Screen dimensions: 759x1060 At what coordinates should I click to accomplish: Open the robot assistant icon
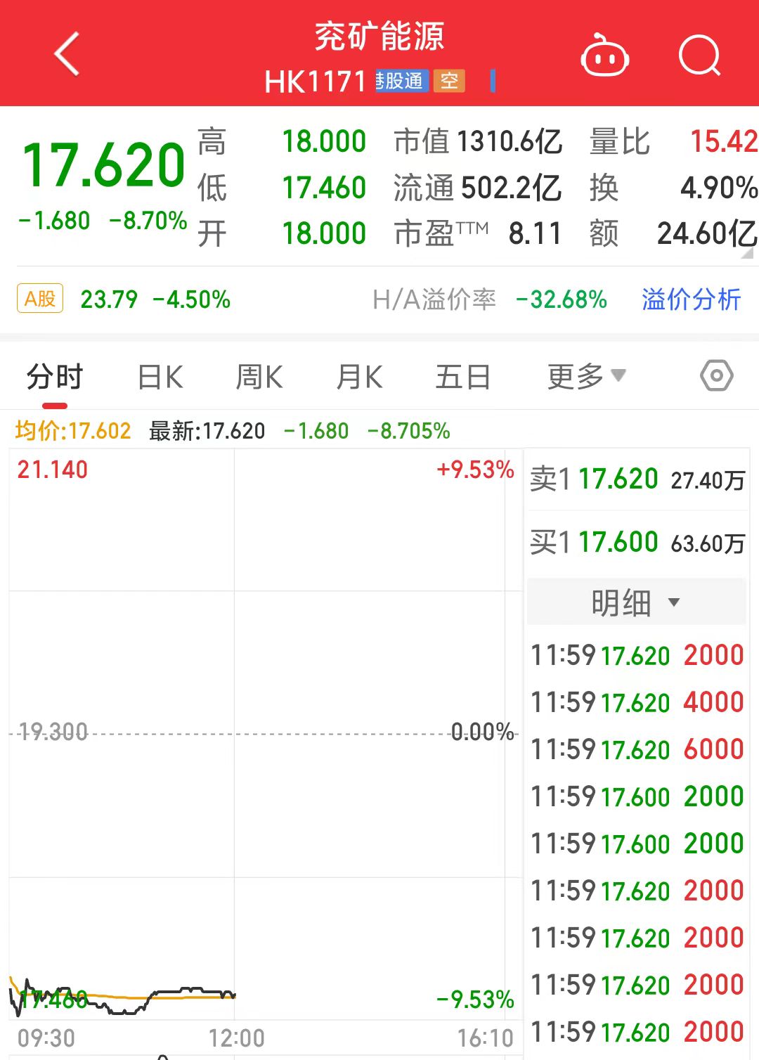coord(604,56)
